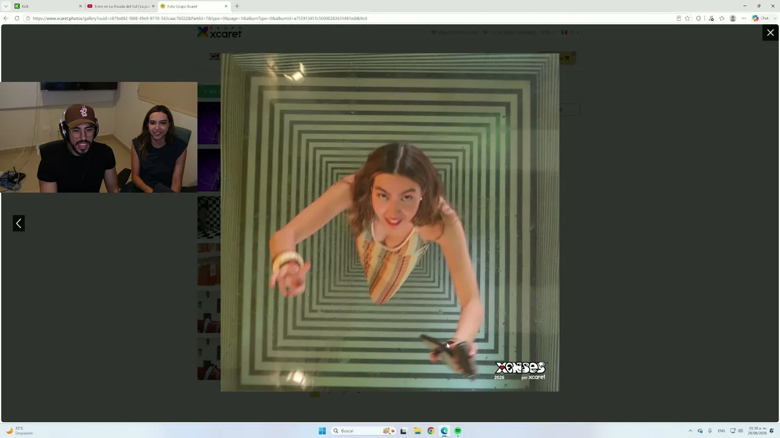This screenshot has height=438, width=780.
Task: Open Google Chrome from the taskbar
Action: click(431, 431)
